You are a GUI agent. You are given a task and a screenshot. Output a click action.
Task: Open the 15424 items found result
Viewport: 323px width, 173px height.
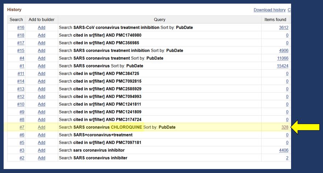point(282,66)
